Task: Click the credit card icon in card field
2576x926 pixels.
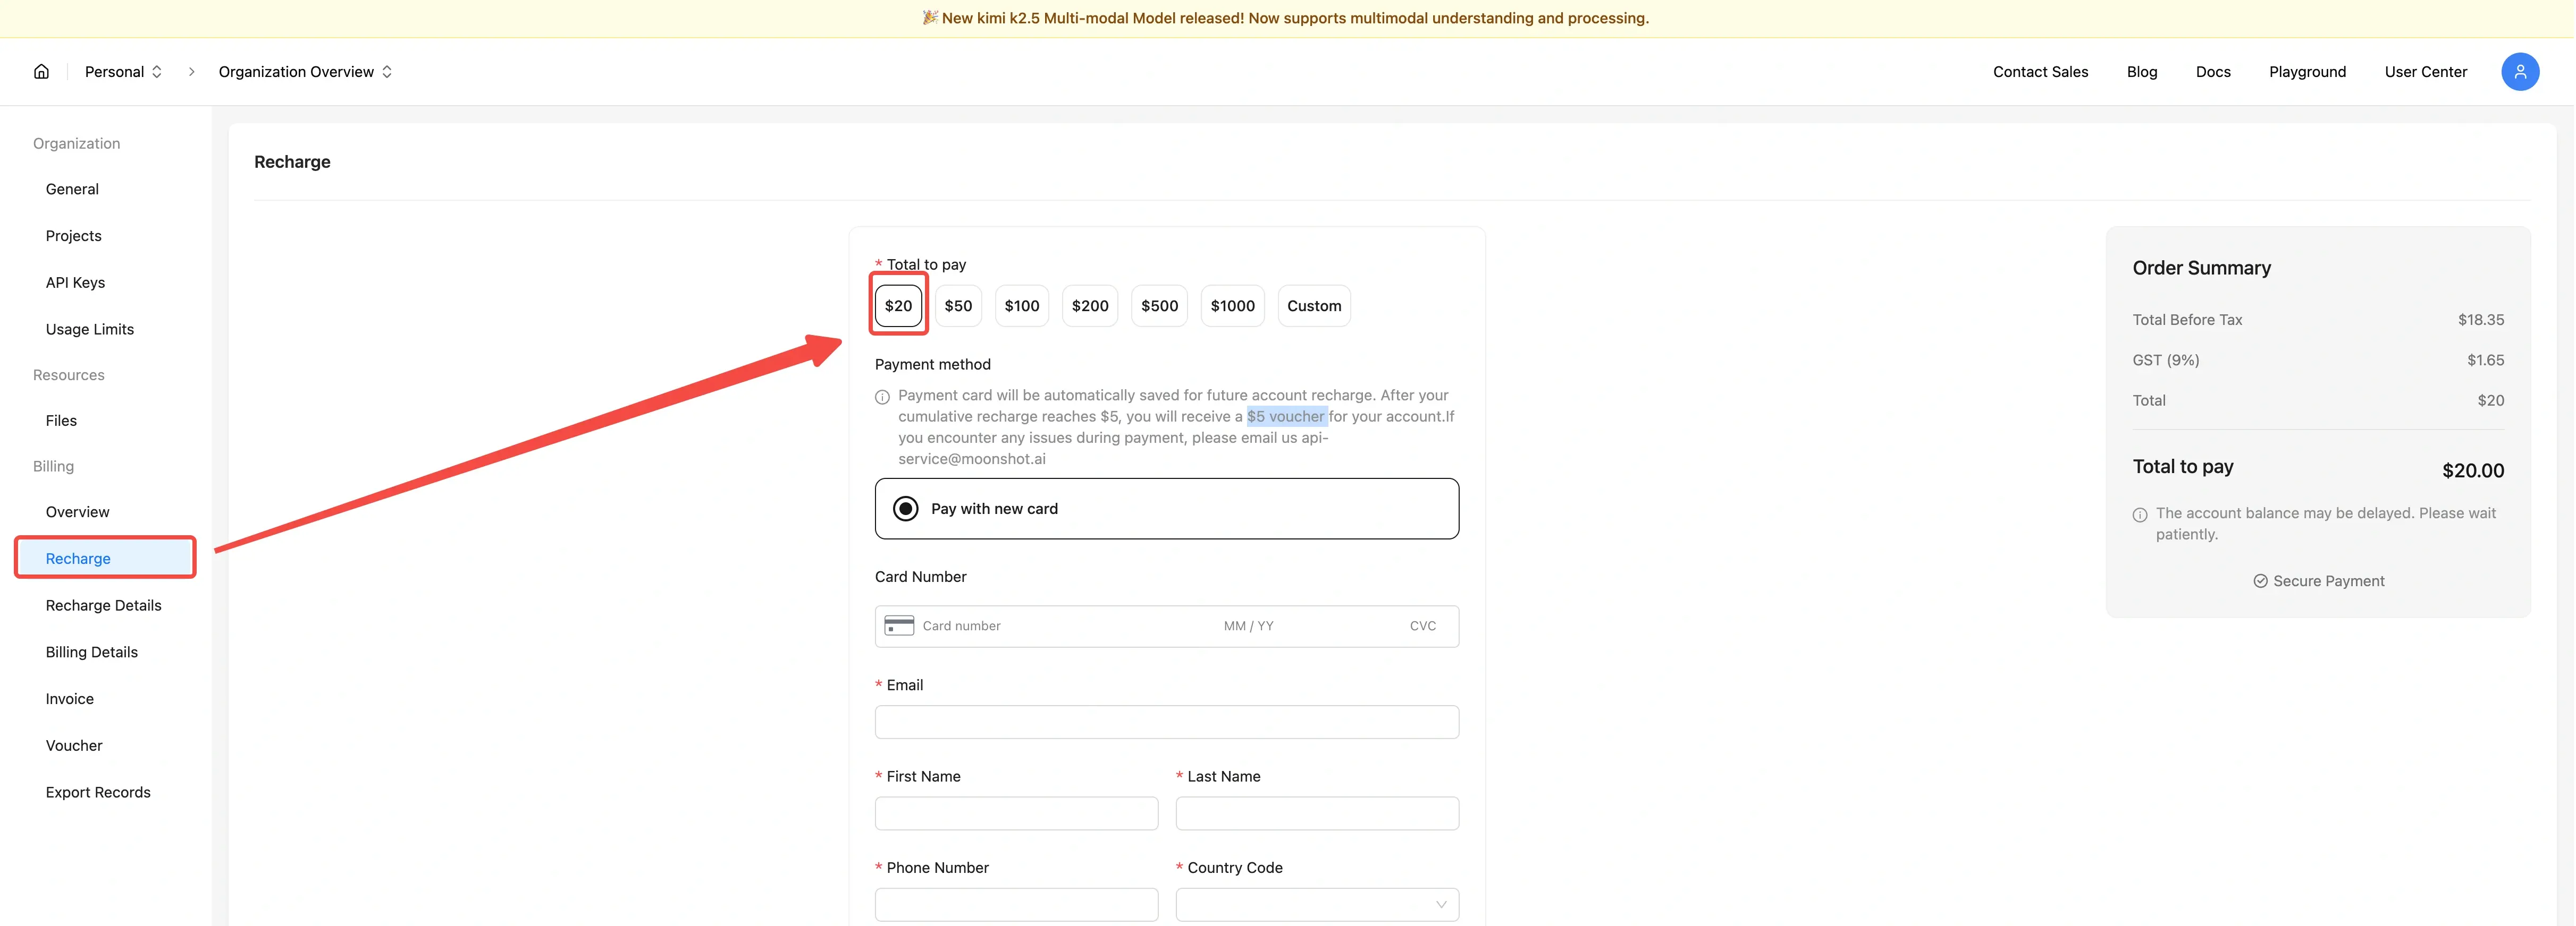Action: pyautogui.click(x=899, y=625)
